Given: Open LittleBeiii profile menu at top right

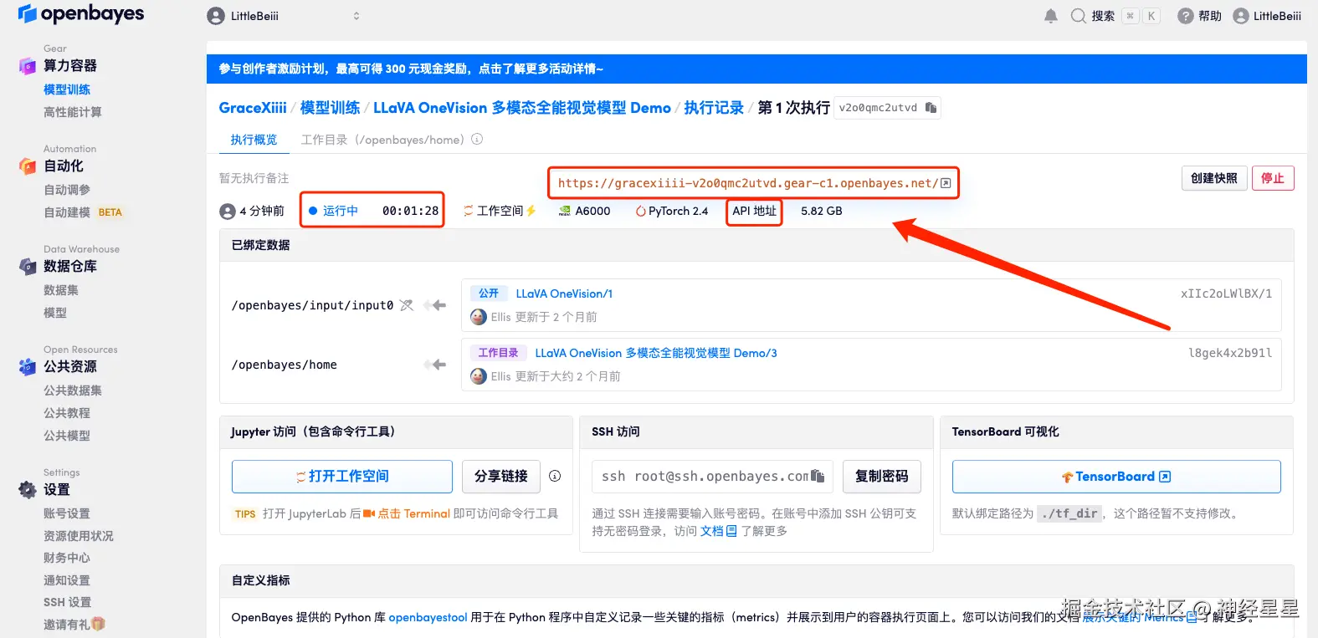Looking at the screenshot, I should (x=1267, y=16).
